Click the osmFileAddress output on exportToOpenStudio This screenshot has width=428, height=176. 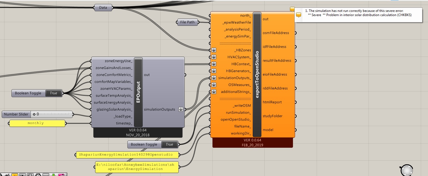click(x=276, y=33)
